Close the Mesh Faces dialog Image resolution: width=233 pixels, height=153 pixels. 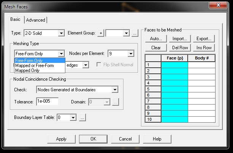(218, 5)
